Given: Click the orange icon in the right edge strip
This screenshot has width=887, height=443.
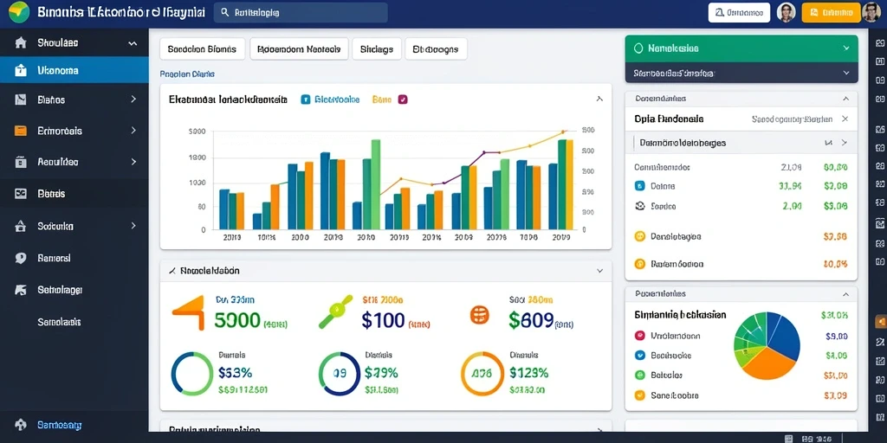Looking at the screenshot, I should 880,322.
